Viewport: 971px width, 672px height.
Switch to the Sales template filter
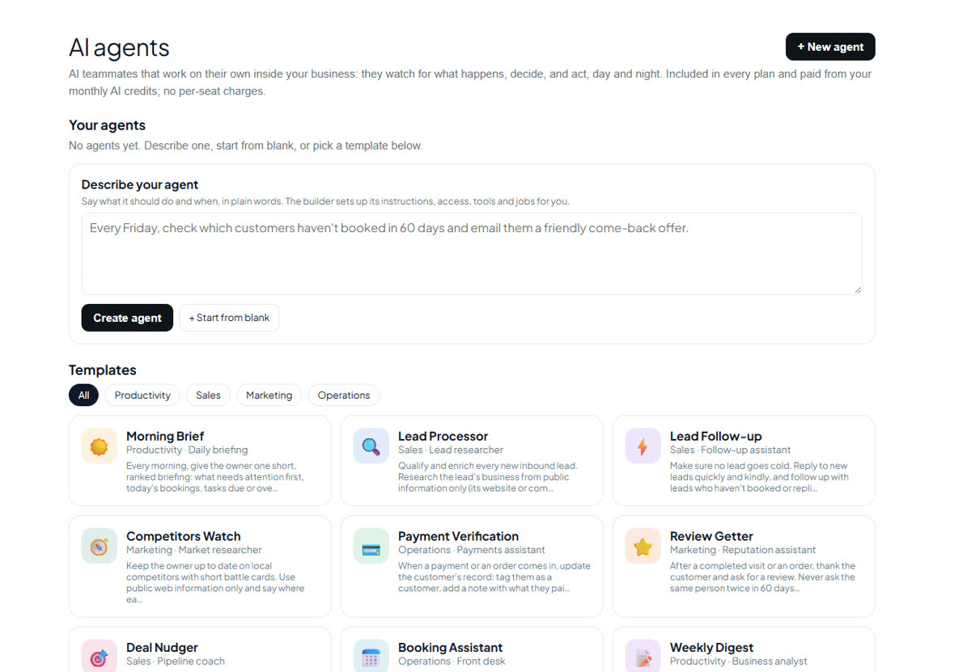click(208, 395)
